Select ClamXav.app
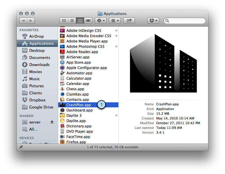This screenshot has width=225, height=174. (88, 94)
